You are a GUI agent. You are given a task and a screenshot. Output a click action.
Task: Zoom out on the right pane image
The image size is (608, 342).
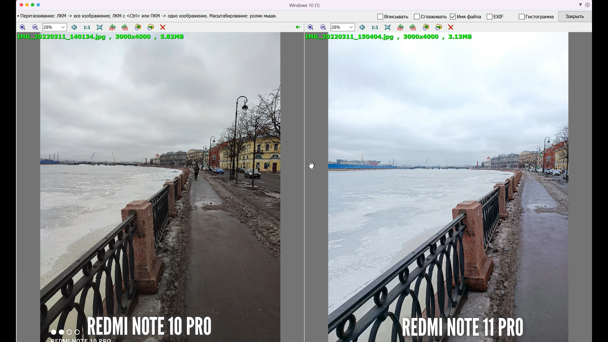coord(323,27)
